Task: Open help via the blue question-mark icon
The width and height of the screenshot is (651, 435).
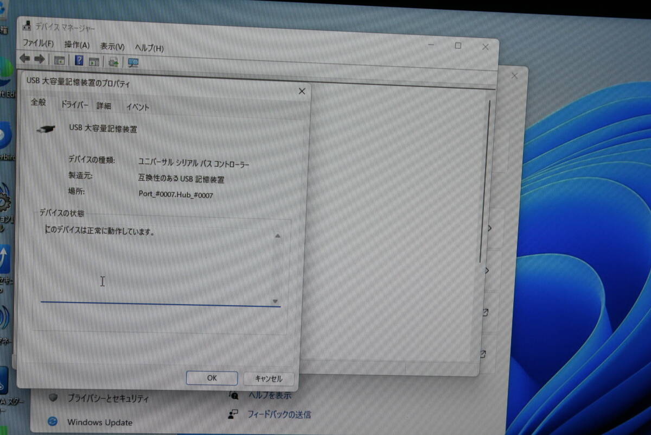Action: 79,61
